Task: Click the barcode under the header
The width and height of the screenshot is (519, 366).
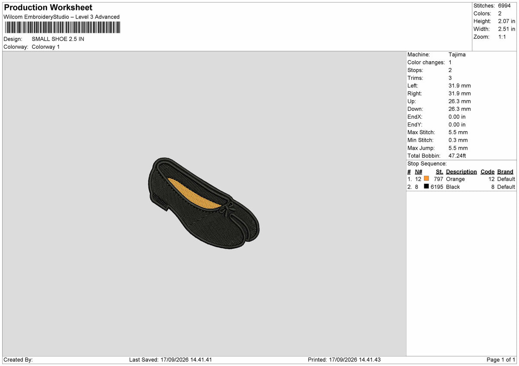Action: pyautogui.click(x=62, y=28)
